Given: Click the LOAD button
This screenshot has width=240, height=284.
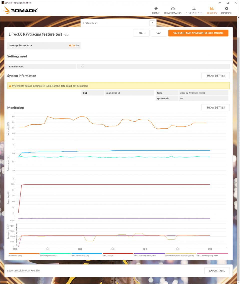Looking at the screenshot, I should pos(141,33).
